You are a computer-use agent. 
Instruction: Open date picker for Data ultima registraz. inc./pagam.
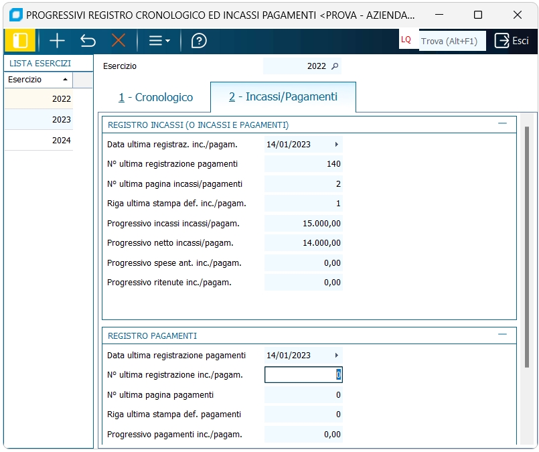pyautogui.click(x=336, y=144)
